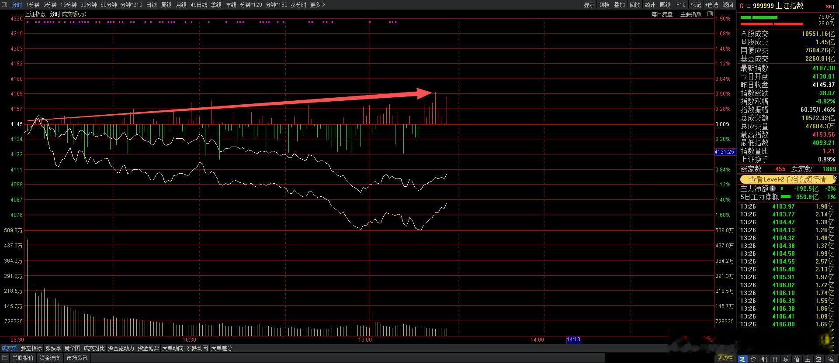
Task: Open the 资金流向 bottom tab
Action: tap(50, 358)
